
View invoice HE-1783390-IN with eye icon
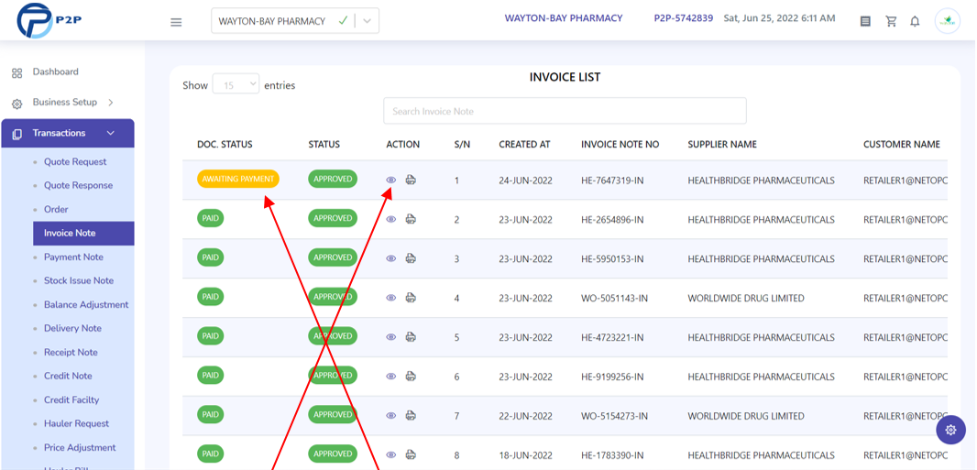pyautogui.click(x=390, y=454)
